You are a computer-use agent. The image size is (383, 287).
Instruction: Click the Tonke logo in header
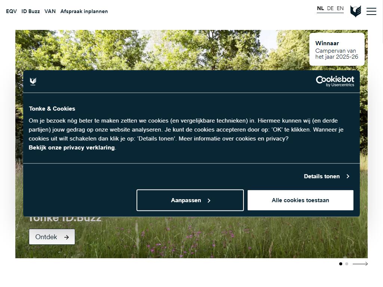coord(355,11)
